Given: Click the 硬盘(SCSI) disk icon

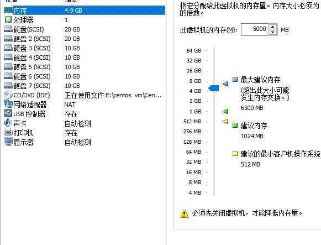Looking at the screenshot, I should pyautogui.click(x=8, y=29).
